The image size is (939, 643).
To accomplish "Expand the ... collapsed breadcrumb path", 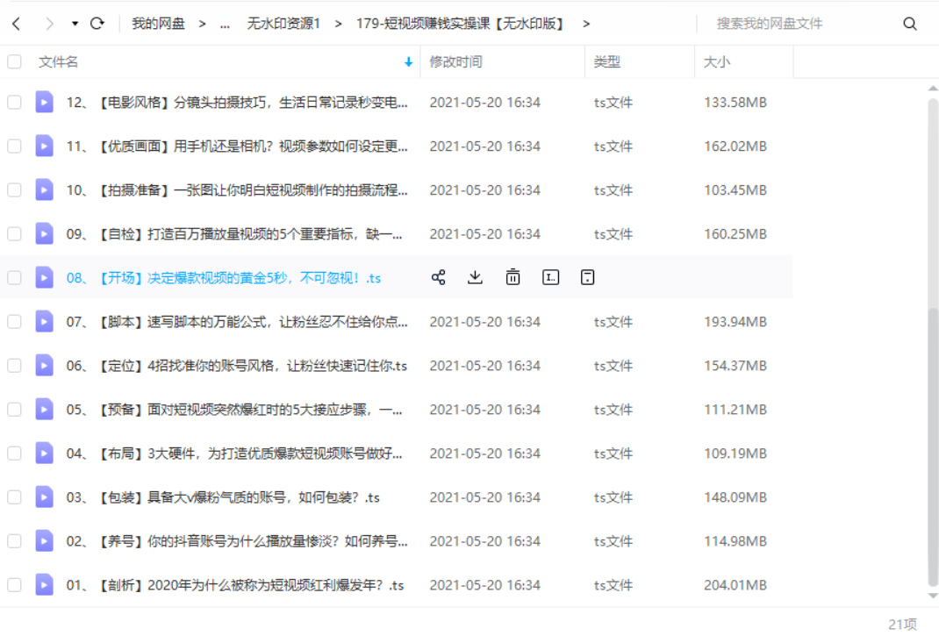I will pos(225,24).
